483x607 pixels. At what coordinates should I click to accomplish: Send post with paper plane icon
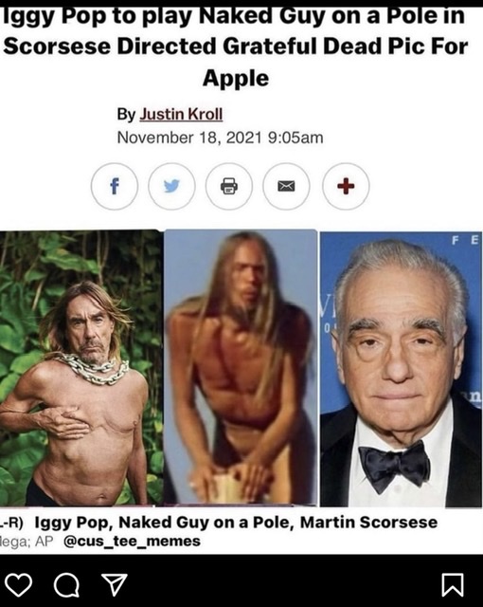pos(114,584)
